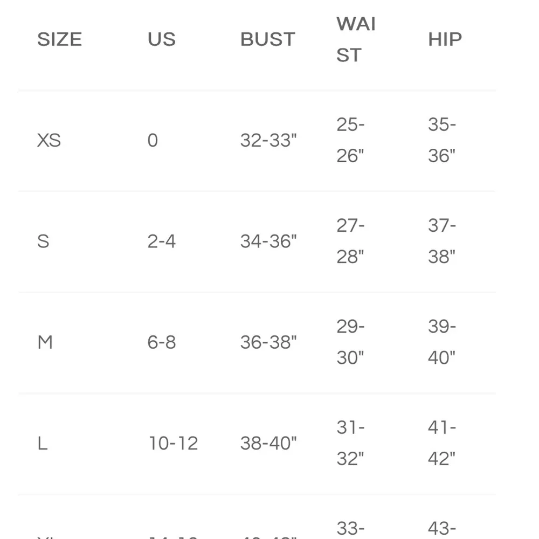
Task: Click the L size row label
Action: click(43, 444)
